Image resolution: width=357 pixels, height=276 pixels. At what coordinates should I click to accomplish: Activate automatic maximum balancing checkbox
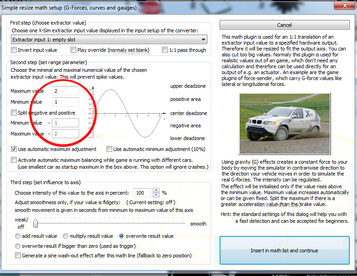14,160
